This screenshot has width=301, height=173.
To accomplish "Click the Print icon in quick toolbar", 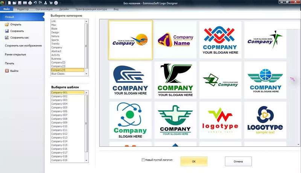I will point(30,3).
